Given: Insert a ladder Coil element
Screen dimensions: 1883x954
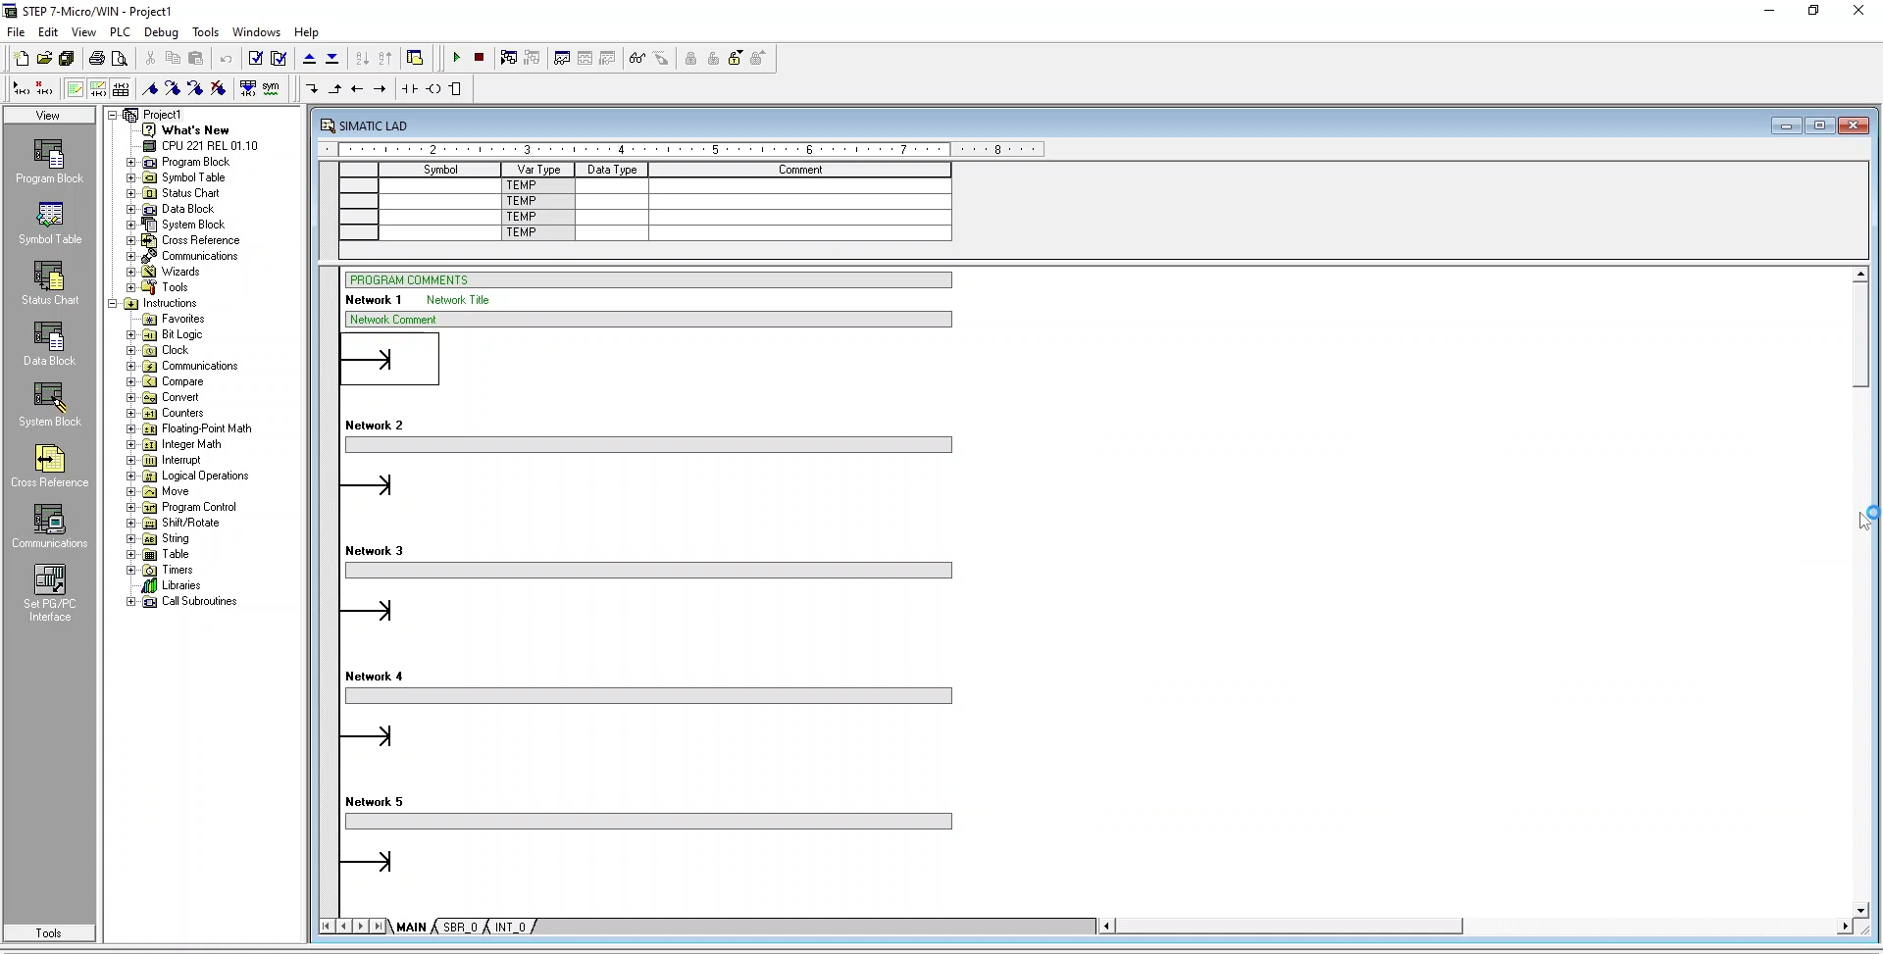Looking at the screenshot, I should point(434,88).
